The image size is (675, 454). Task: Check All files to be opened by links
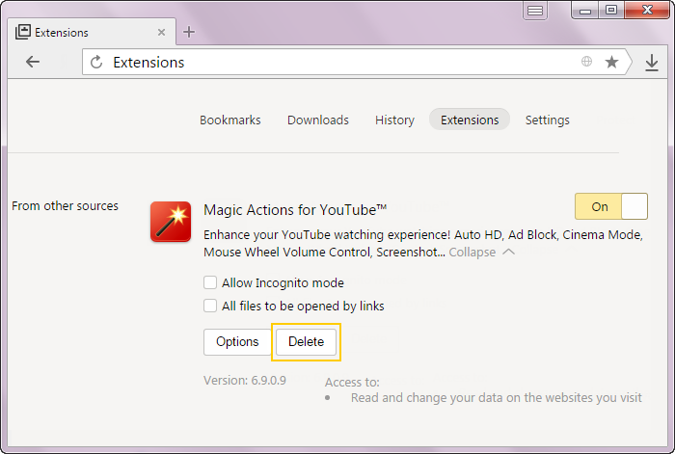point(210,306)
